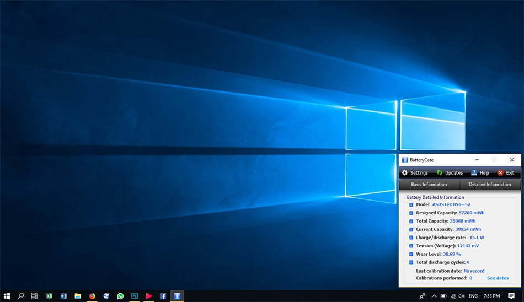Click the ENG language indicator
This screenshot has height=302, width=524.
(473, 296)
